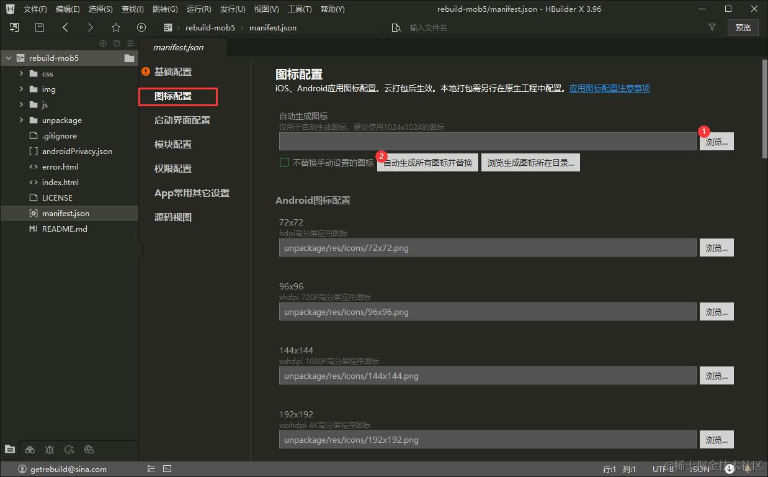This screenshot has width=768, height=477.
Task: Open the cloud browser panel icon
Action: 89,450
